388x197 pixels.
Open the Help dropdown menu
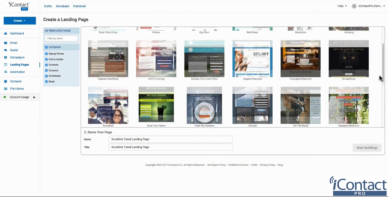pos(342,6)
